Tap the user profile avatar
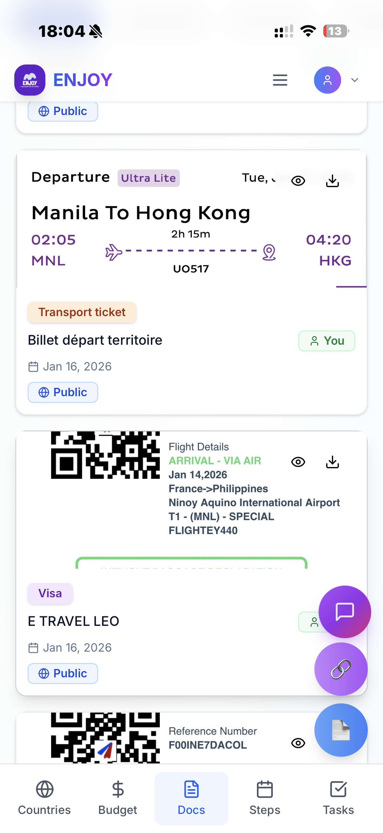Screen dimensions: 383x833 [x=327, y=80]
